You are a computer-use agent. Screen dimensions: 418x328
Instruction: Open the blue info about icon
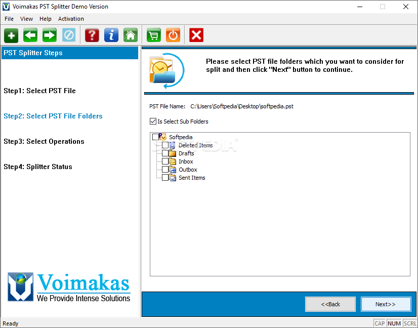(x=111, y=35)
